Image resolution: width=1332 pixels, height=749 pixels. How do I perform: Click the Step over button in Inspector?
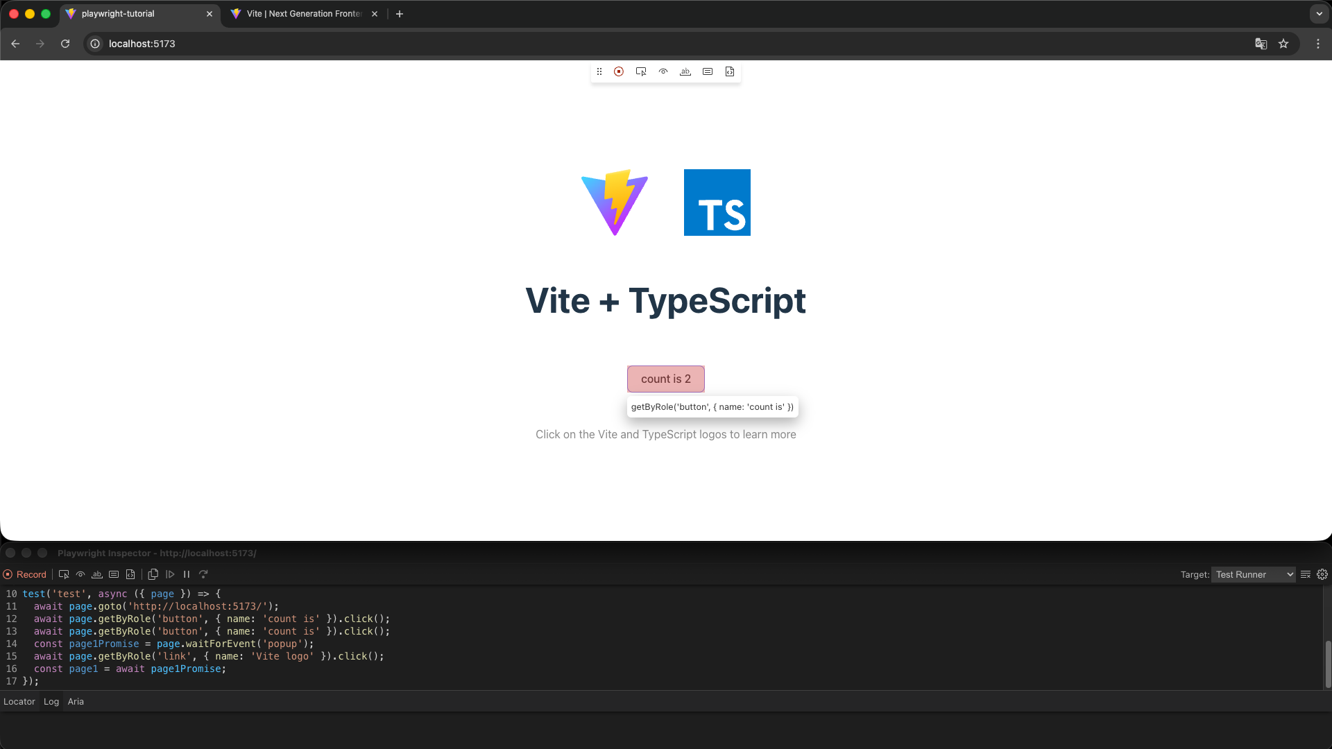tap(203, 574)
